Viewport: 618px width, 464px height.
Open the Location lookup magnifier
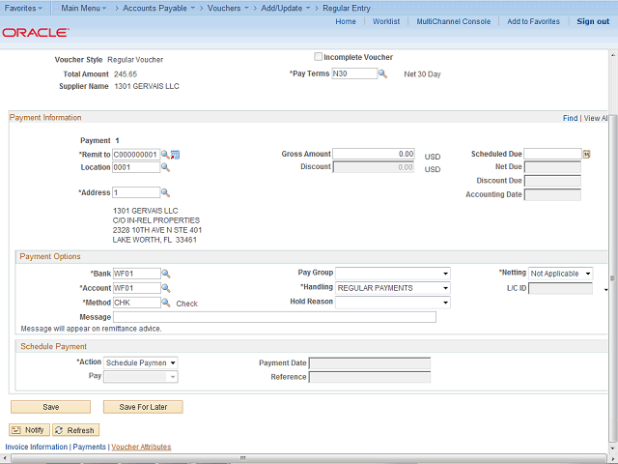click(x=165, y=167)
